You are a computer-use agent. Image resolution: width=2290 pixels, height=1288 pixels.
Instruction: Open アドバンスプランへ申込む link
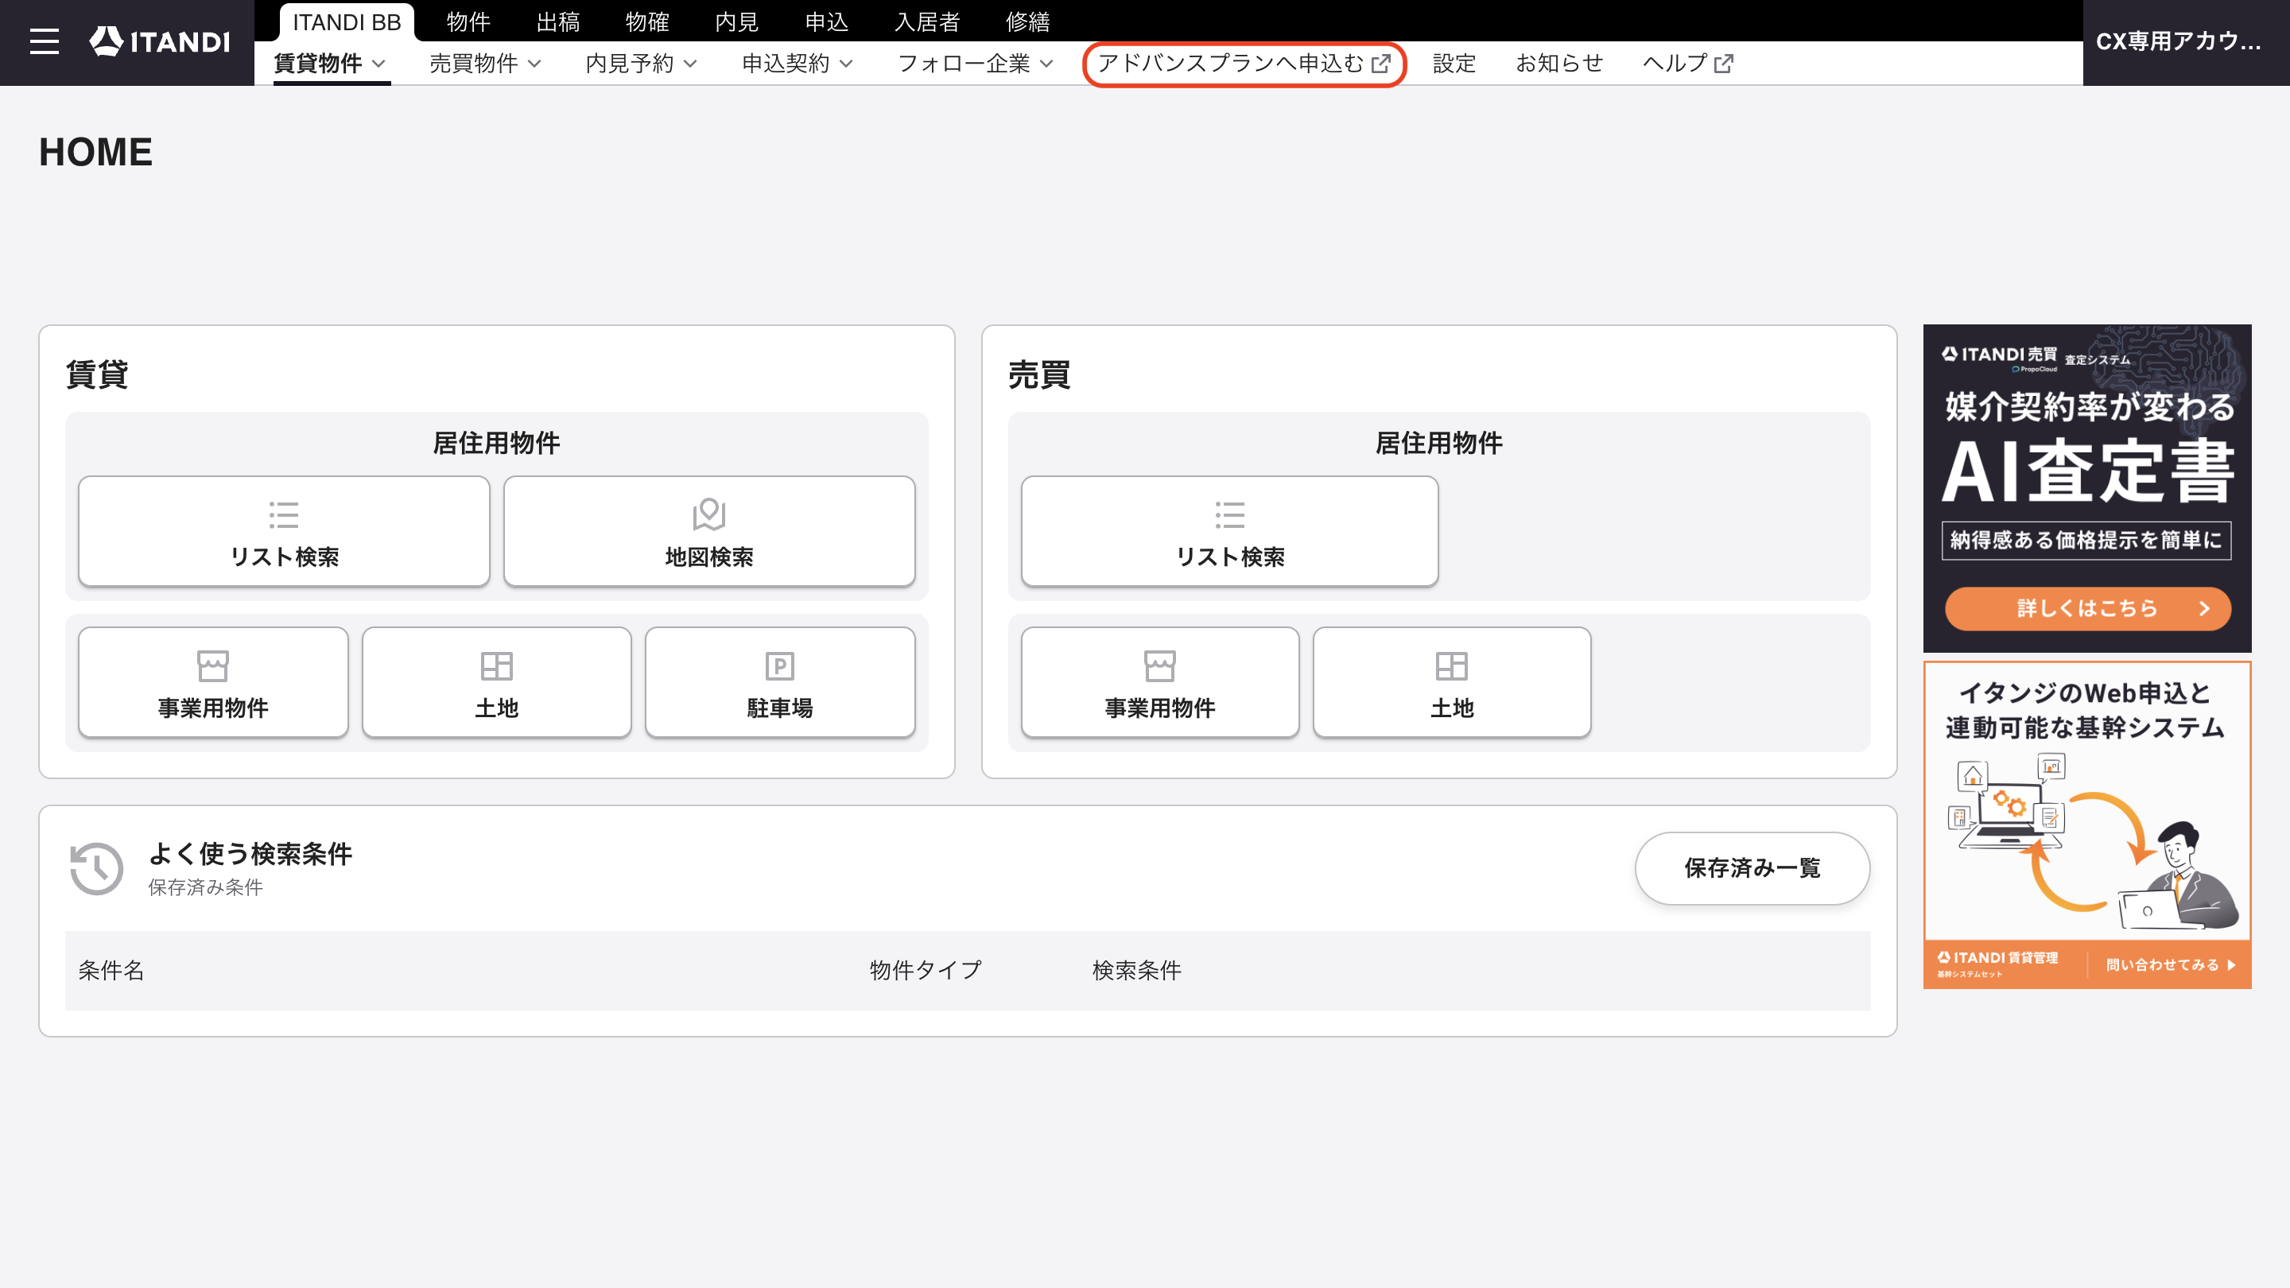1244,64
